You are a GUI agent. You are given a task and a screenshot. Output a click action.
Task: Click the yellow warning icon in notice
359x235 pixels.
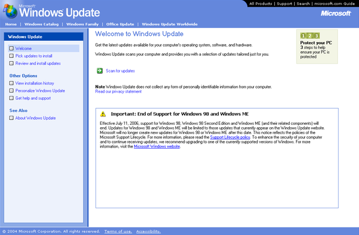click(103, 114)
